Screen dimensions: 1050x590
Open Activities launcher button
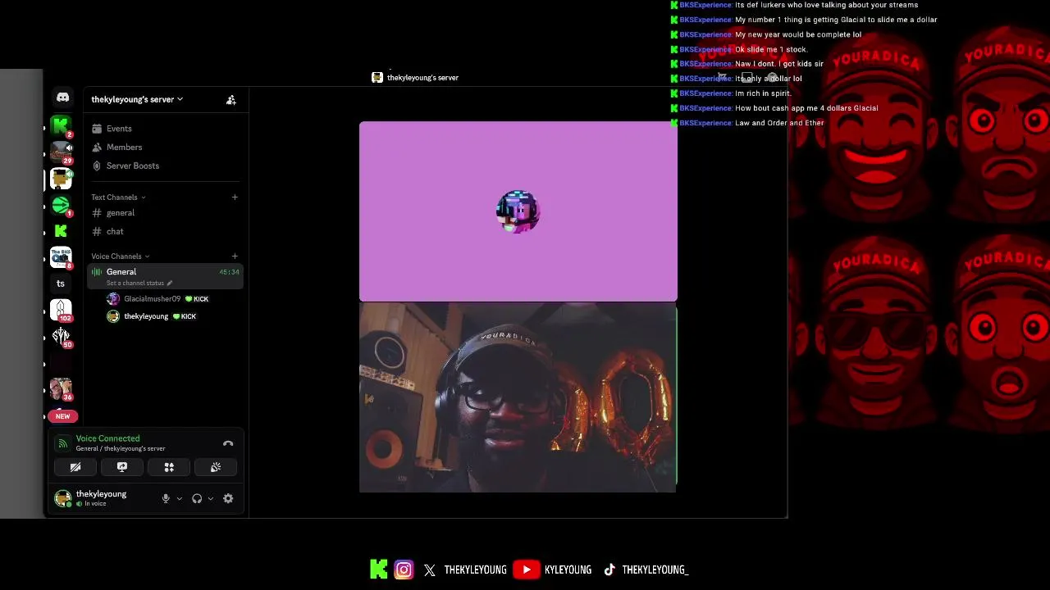tap(169, 467)
